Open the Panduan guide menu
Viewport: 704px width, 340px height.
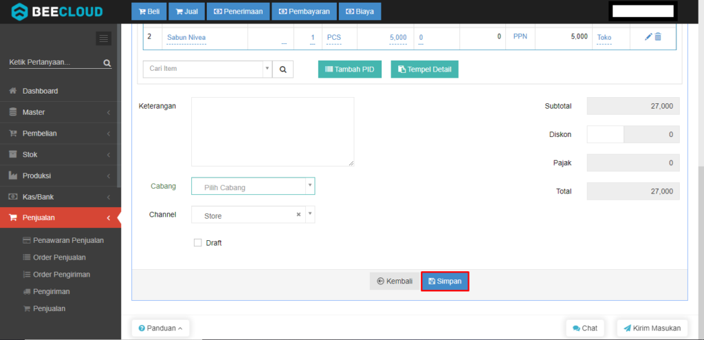(x=160, y=328)
